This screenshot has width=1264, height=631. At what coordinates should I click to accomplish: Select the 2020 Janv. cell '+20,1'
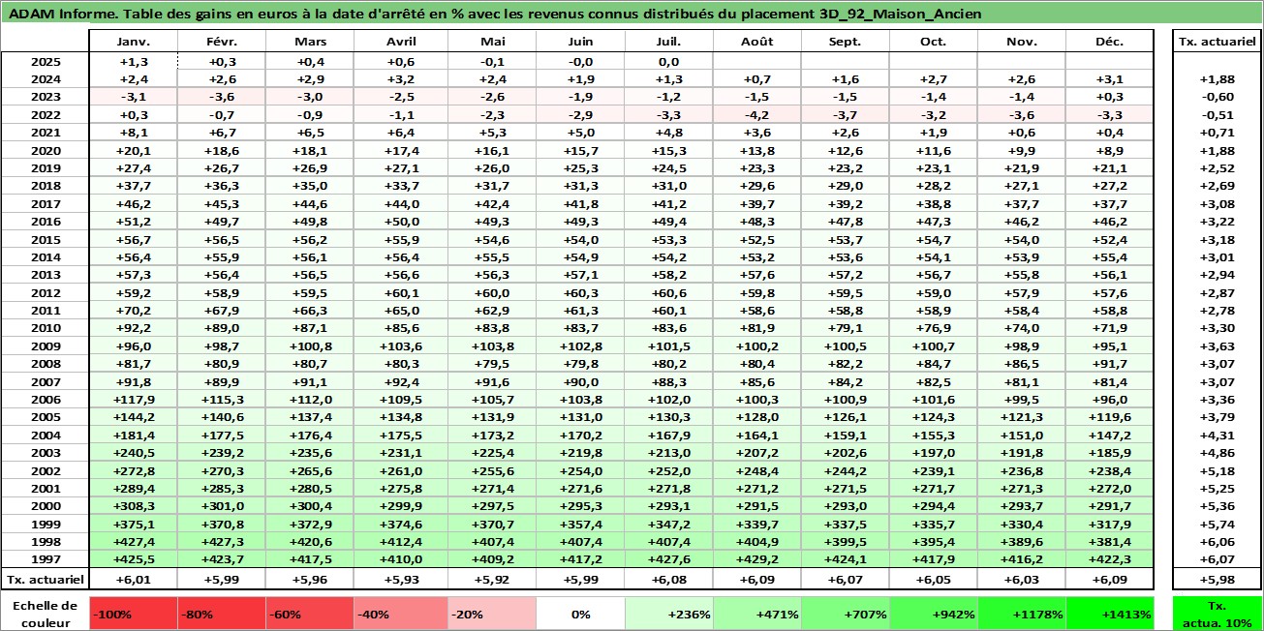point(134,150)
